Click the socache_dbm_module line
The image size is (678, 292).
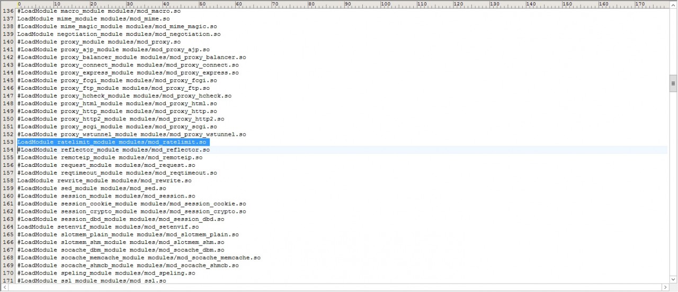point(121,250)
